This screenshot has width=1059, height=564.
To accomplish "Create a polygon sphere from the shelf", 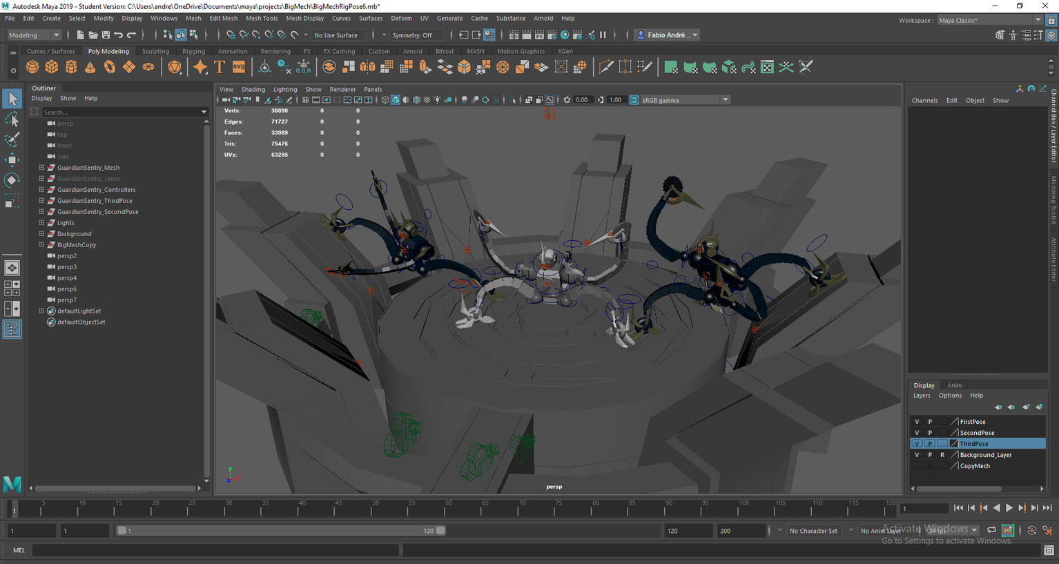I will pyautogui.click(x=32, y=67).
